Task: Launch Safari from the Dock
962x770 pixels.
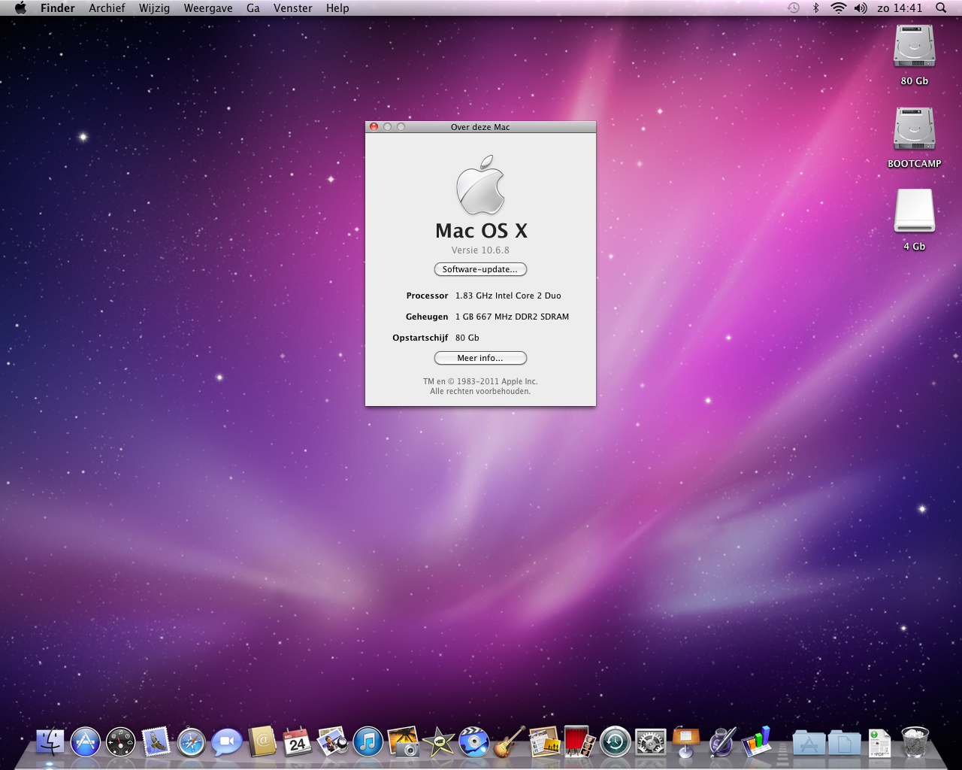Action: click(x=191, y=742)
